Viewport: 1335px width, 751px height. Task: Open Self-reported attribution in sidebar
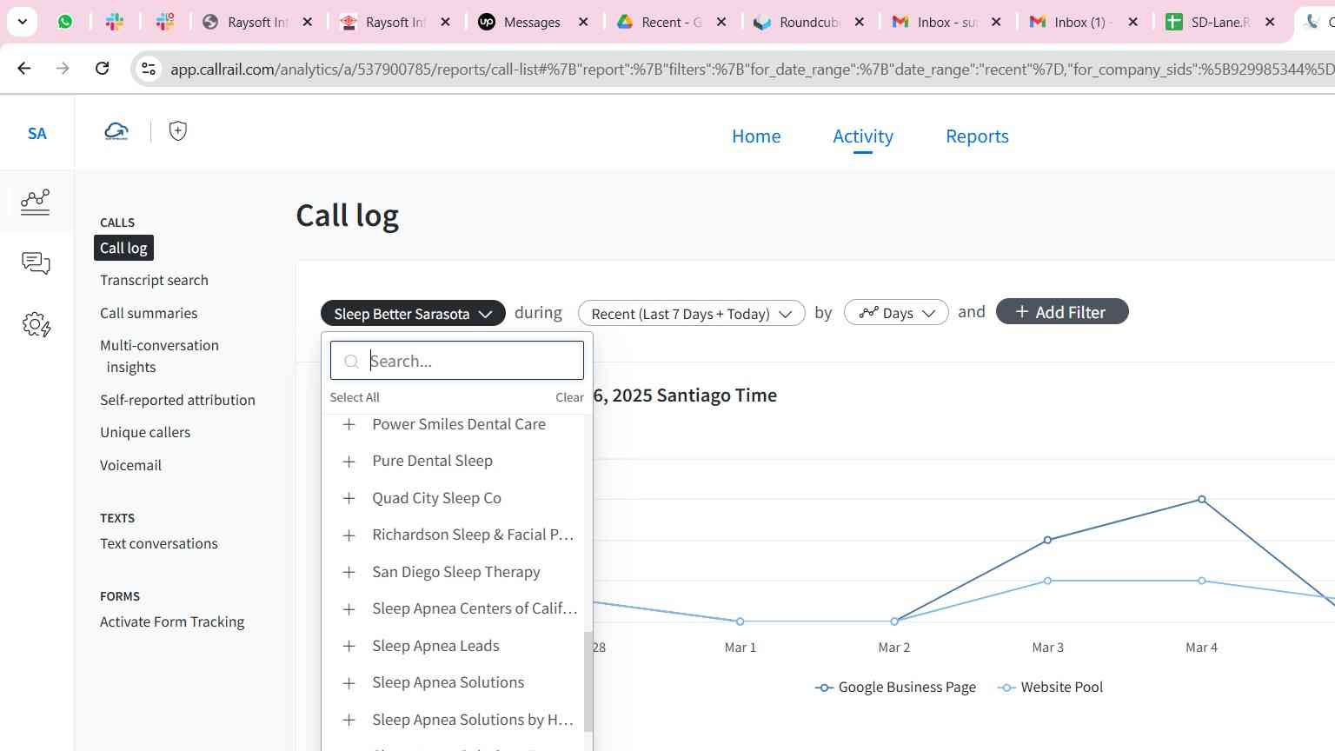[177, 400]
